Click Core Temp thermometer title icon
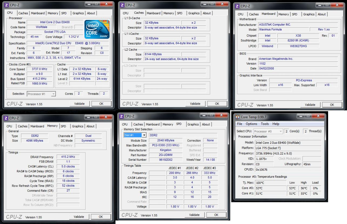Viewport: 347px width, 224px height. [x=237, y=117]
